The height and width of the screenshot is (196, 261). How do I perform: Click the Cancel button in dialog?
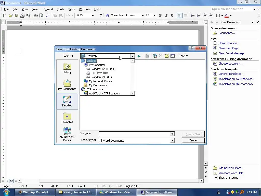click(x=193, y=140)
